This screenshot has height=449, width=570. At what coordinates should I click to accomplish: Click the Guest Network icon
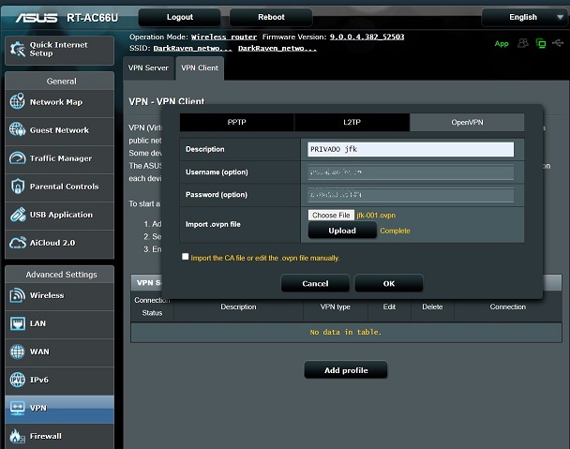click(17, 129)
